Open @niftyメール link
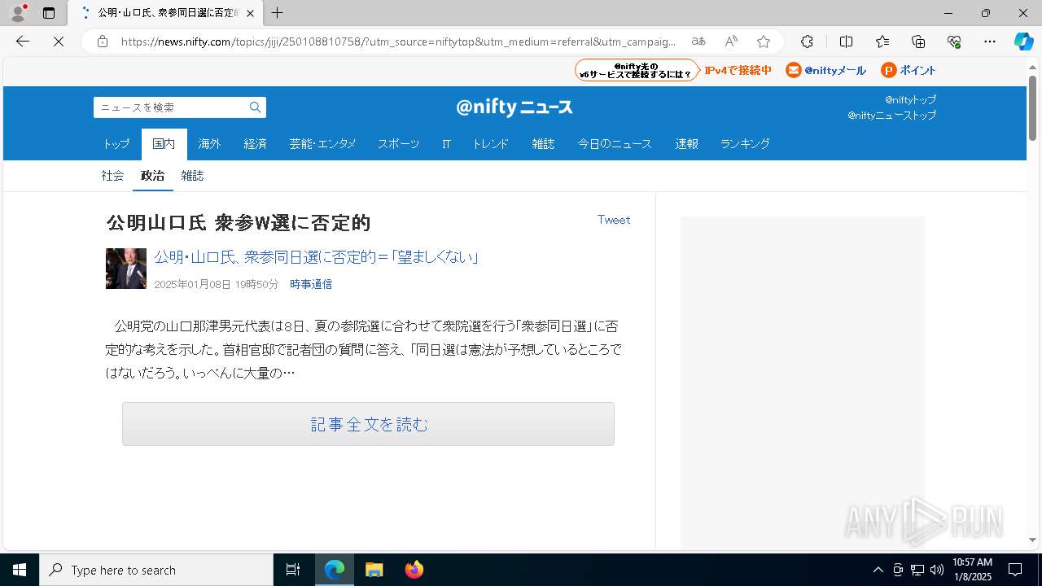 pyautogui.click(x=825, y=71)
